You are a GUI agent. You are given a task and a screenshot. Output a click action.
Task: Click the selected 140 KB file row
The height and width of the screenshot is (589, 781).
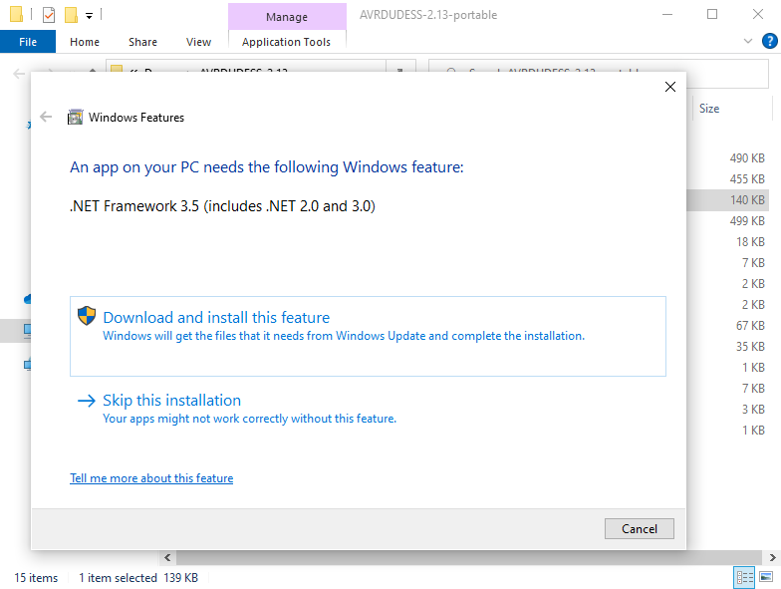[x=727, y=199]
